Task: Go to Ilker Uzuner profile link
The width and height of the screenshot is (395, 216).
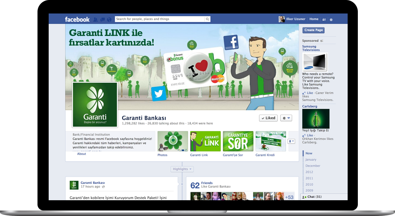Action: click(296, 19)
